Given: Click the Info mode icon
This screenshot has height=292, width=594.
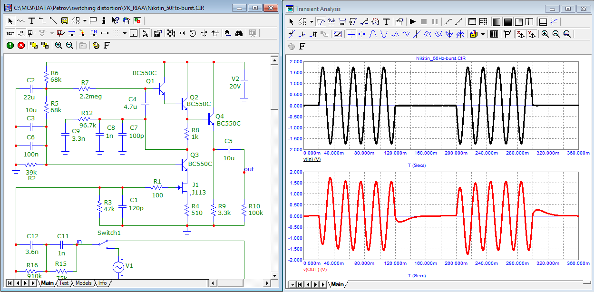Looking at the screenshot, I should [104, 20].
